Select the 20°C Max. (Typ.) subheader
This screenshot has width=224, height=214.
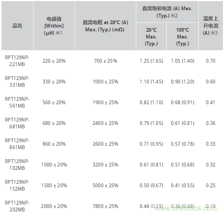151,37
